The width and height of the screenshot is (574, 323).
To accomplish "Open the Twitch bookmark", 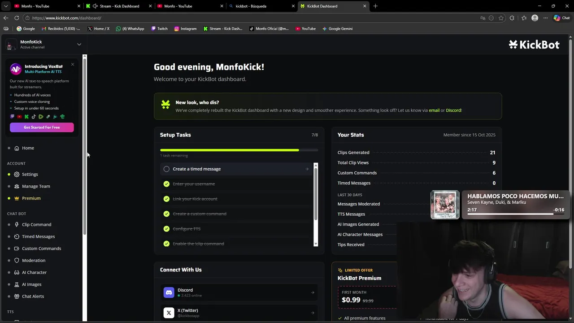I will point(159,28).
